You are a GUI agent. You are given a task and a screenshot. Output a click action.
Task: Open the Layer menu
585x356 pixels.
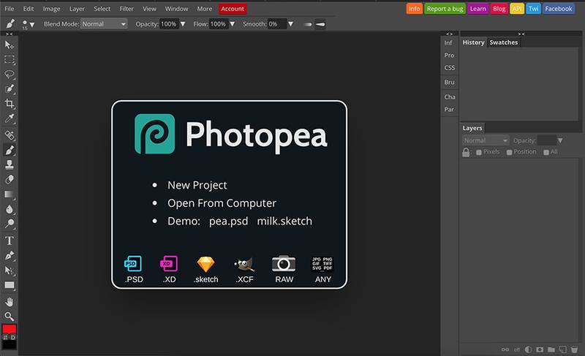[77, 9]
